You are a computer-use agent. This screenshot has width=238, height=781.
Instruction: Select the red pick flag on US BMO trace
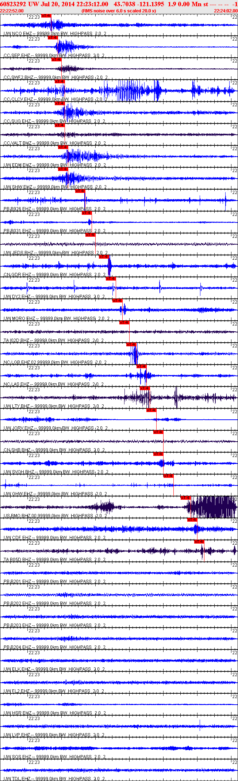[x=186, y=498]
